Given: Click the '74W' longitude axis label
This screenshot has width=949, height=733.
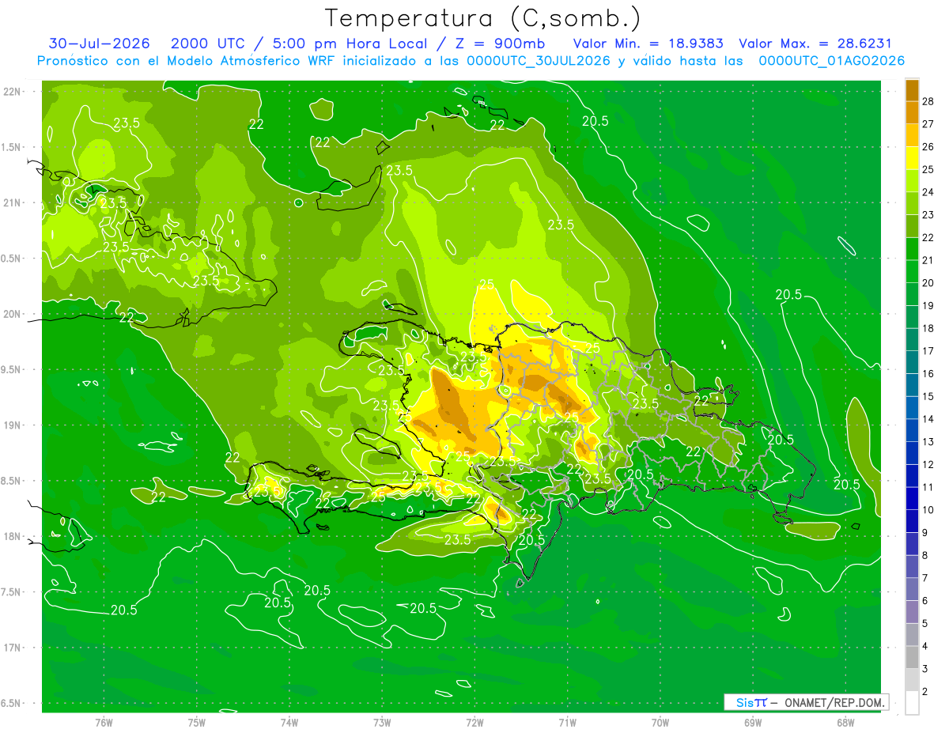Looking at the screenshot, I should 289,722.
